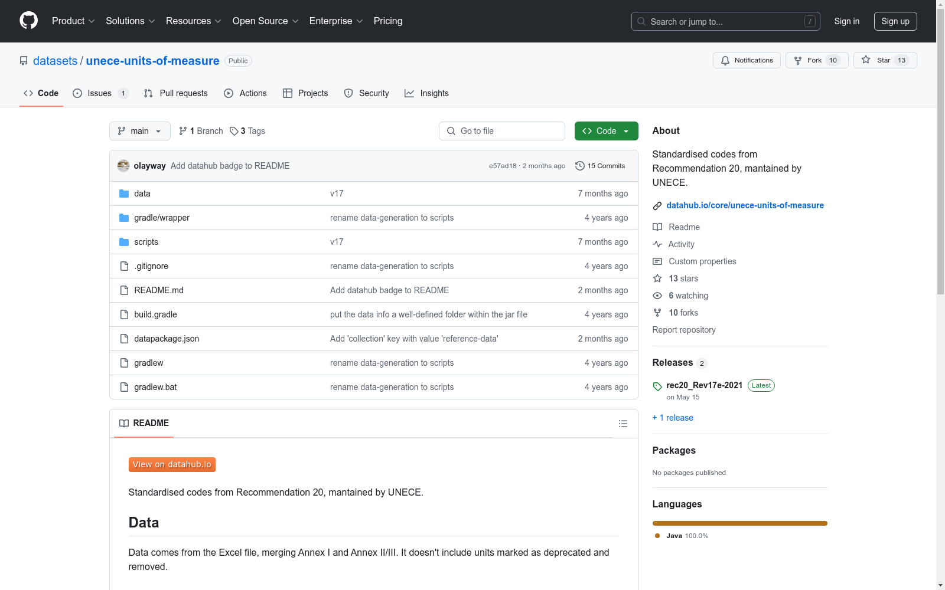This screenshot has width=945, height=590.
Task: Click the Report repository link
Action: [x=684, y=330]
